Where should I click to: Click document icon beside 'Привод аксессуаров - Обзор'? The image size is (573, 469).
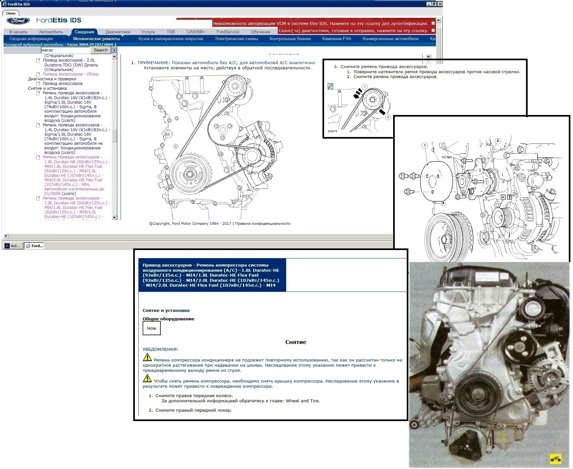coord(38,74)
